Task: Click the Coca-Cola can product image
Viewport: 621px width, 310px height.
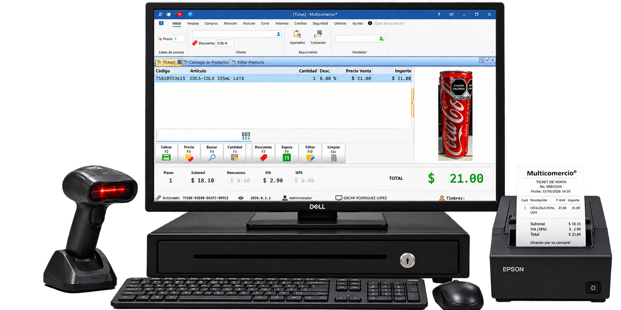Action: [x=455, y=116]
